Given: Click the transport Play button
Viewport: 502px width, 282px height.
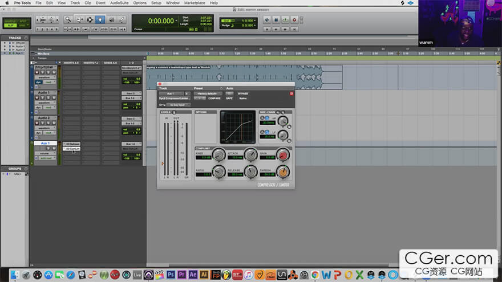Looking at the screenshot, I should coord(285,20).
